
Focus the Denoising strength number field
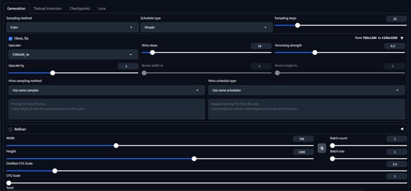[x=395, y=46]
